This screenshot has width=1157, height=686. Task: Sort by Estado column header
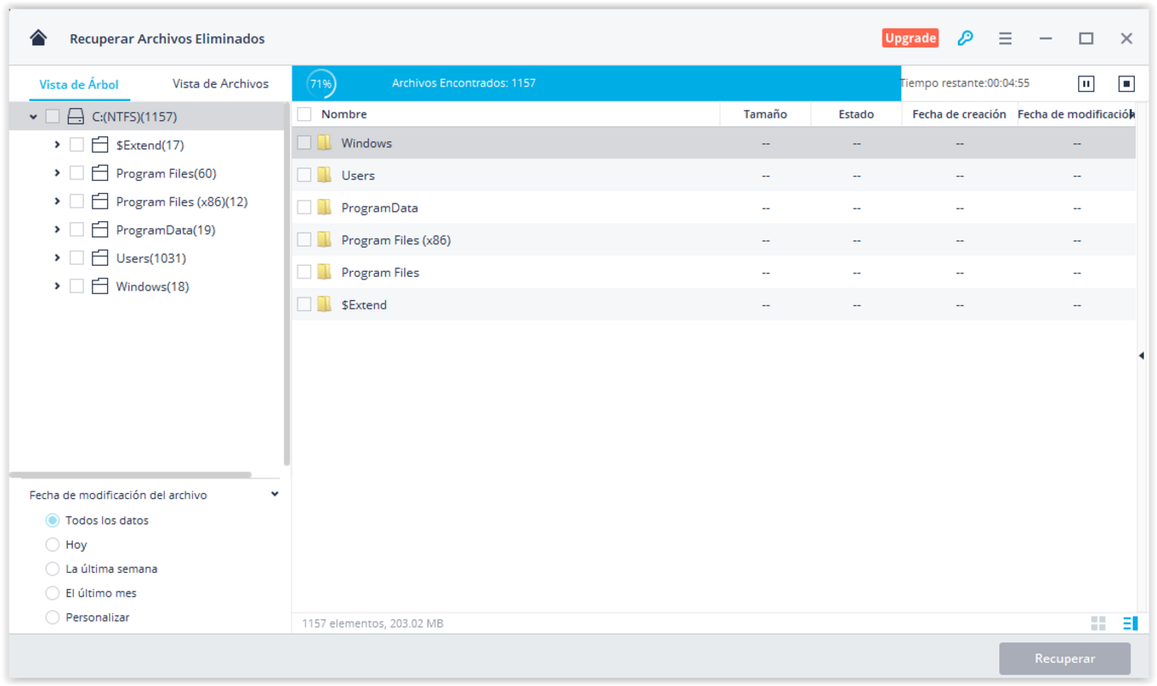tap(856, 114)
